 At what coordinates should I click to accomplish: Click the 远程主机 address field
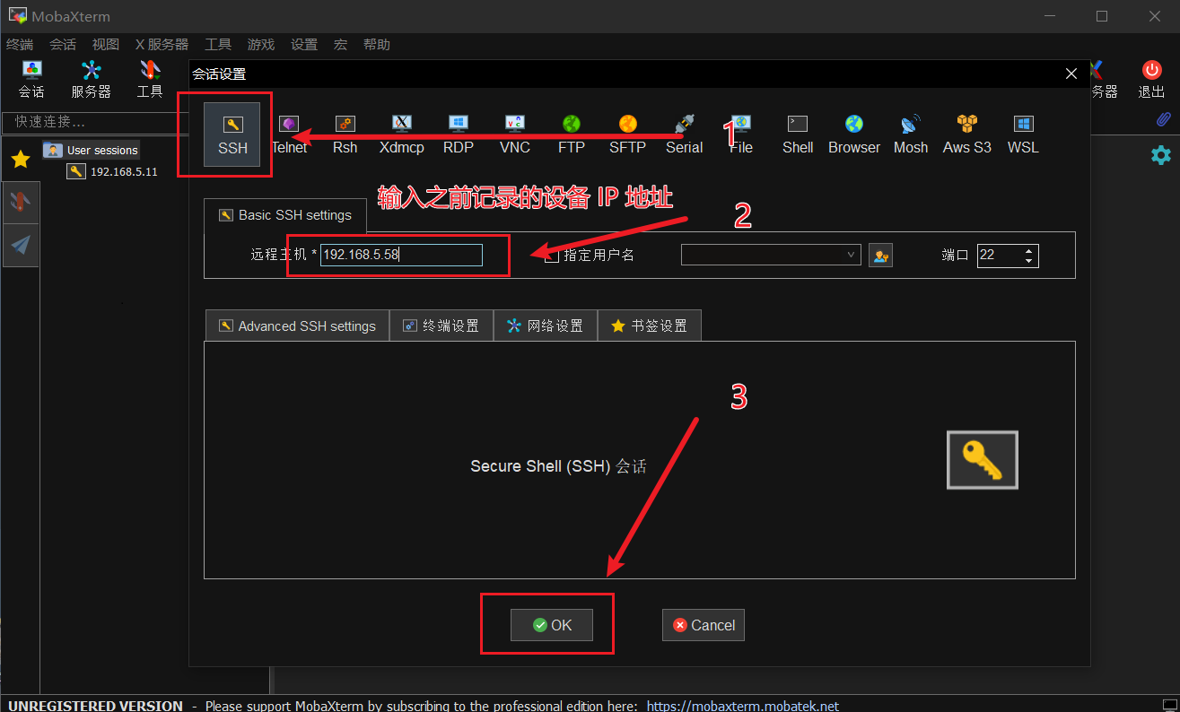pos(401,256)
